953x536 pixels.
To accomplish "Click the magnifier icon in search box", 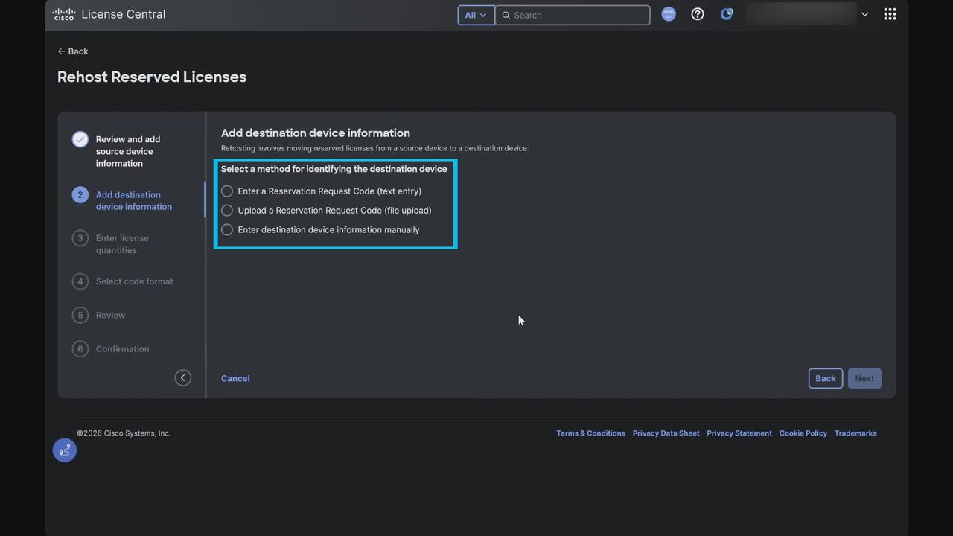I will [x=506, y=15].
